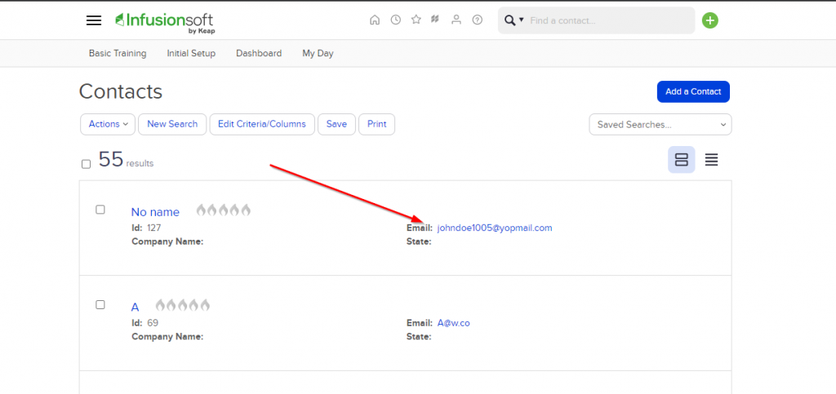The height and width of the screenshot is (394, 836).
Task: Click the Print button
Action: pos(376,124)
